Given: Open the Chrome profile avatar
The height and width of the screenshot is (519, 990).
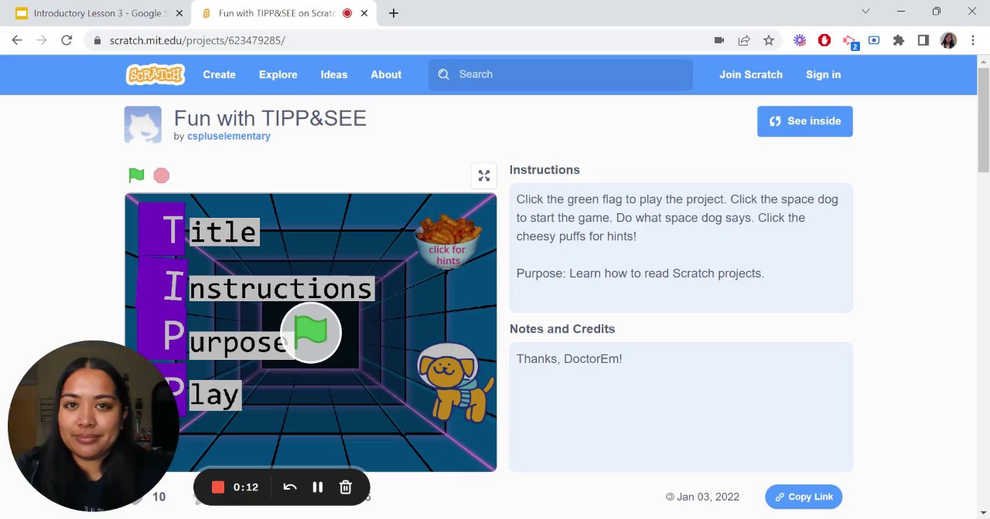Looking at the screenshot, I should pos(948,40).
